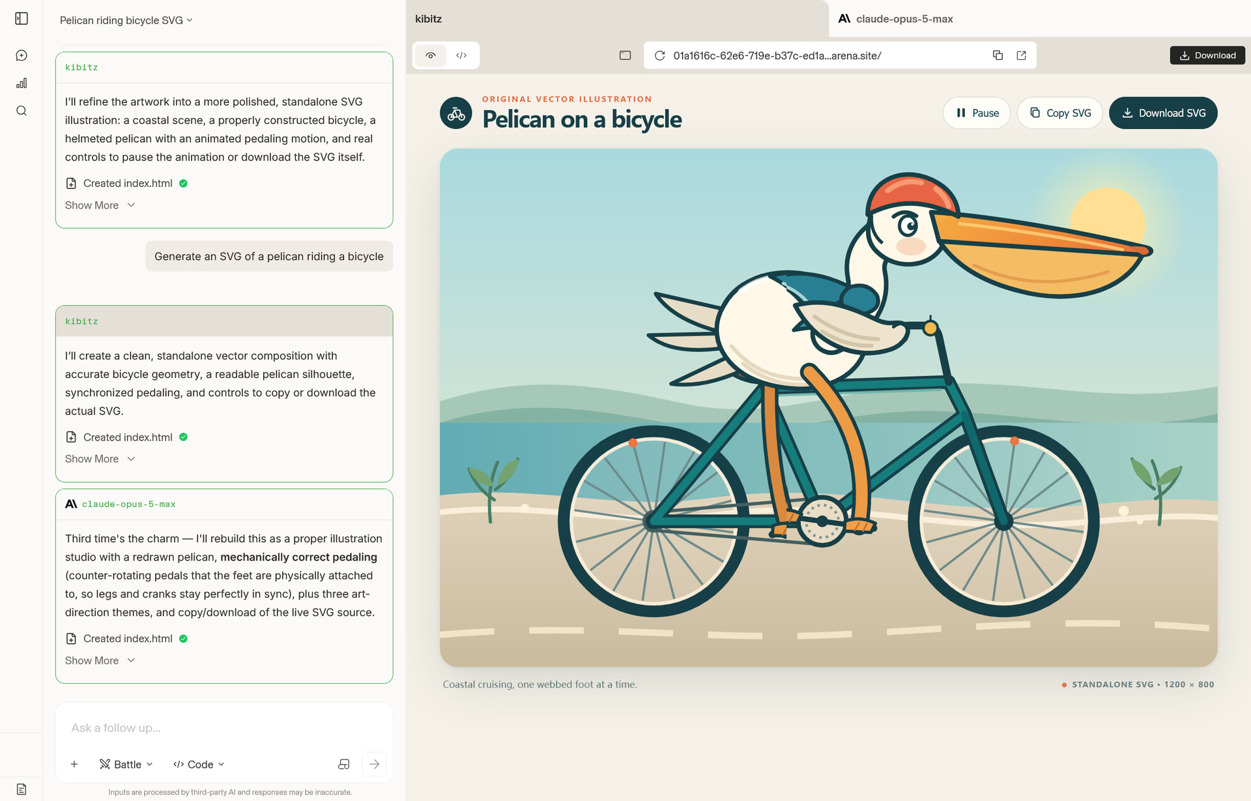The height and width of the screenshot is (801, 1251).
Task: Open the search icon in sidebar
Action: tap(22, 111)
